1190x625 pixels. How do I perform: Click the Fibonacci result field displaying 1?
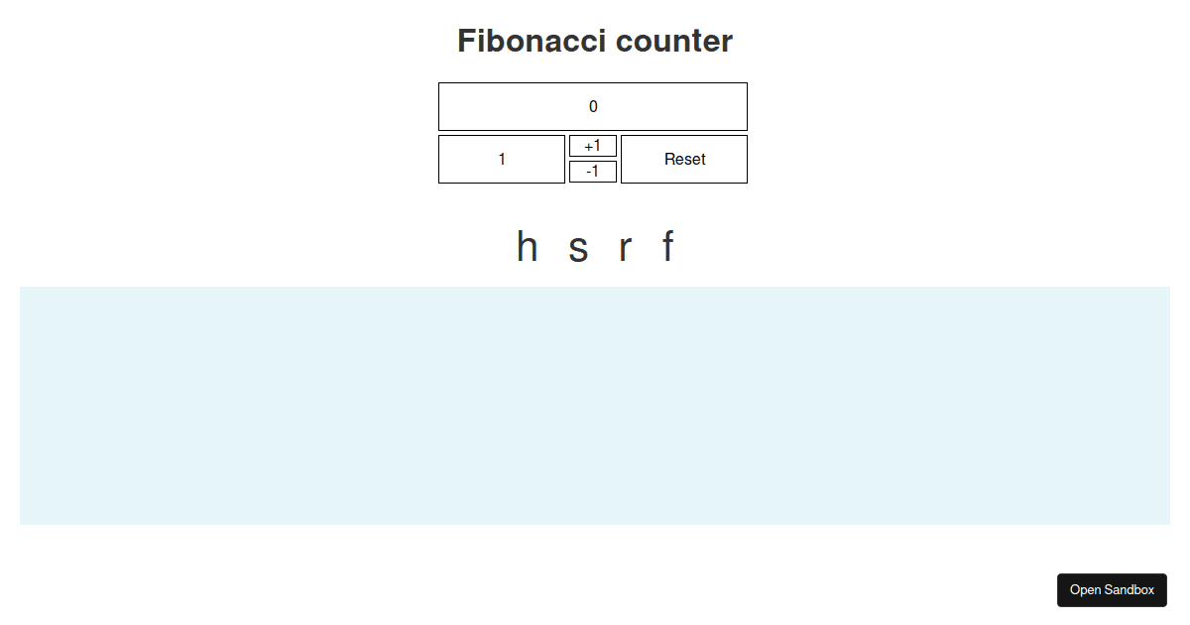pyautogui.click(x=502, y=159)
